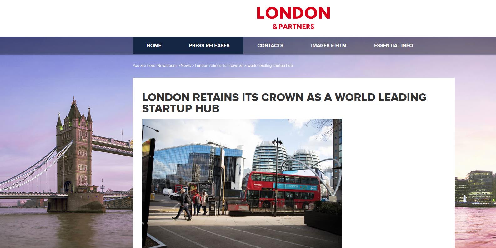Click the 'You are here:' label
496x248 pixels.
point(144,66)
